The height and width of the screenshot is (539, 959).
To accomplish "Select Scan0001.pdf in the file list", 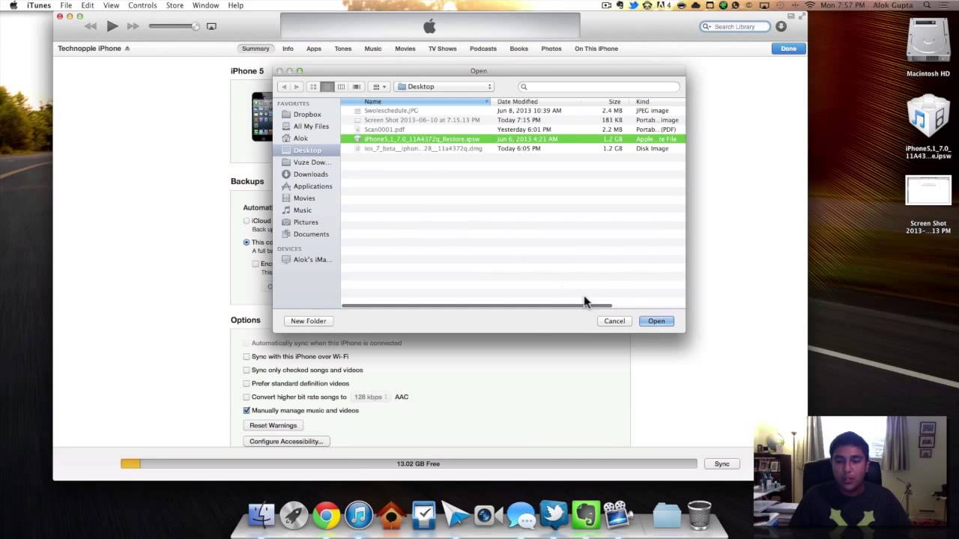I will (512, 130).
